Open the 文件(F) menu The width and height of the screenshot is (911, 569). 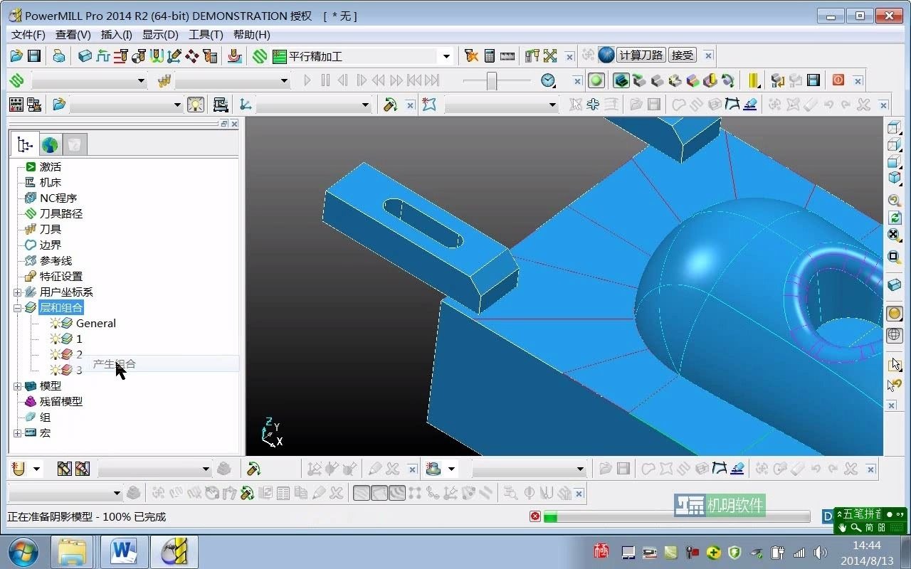pos(28,34)
